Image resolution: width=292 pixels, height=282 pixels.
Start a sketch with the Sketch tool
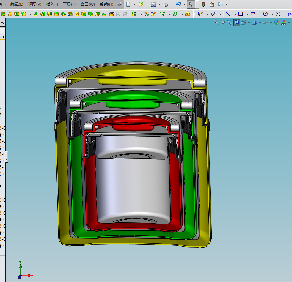[x=200, y=14]
